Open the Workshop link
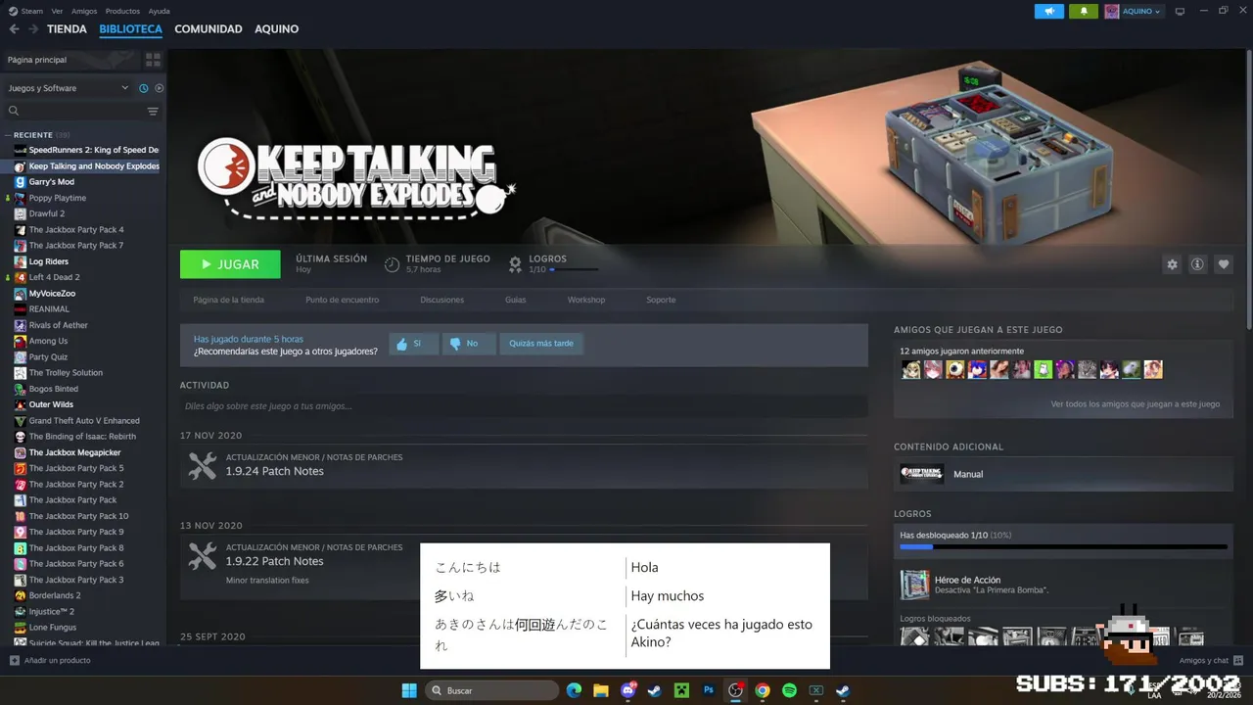 (x=586, y=300)
